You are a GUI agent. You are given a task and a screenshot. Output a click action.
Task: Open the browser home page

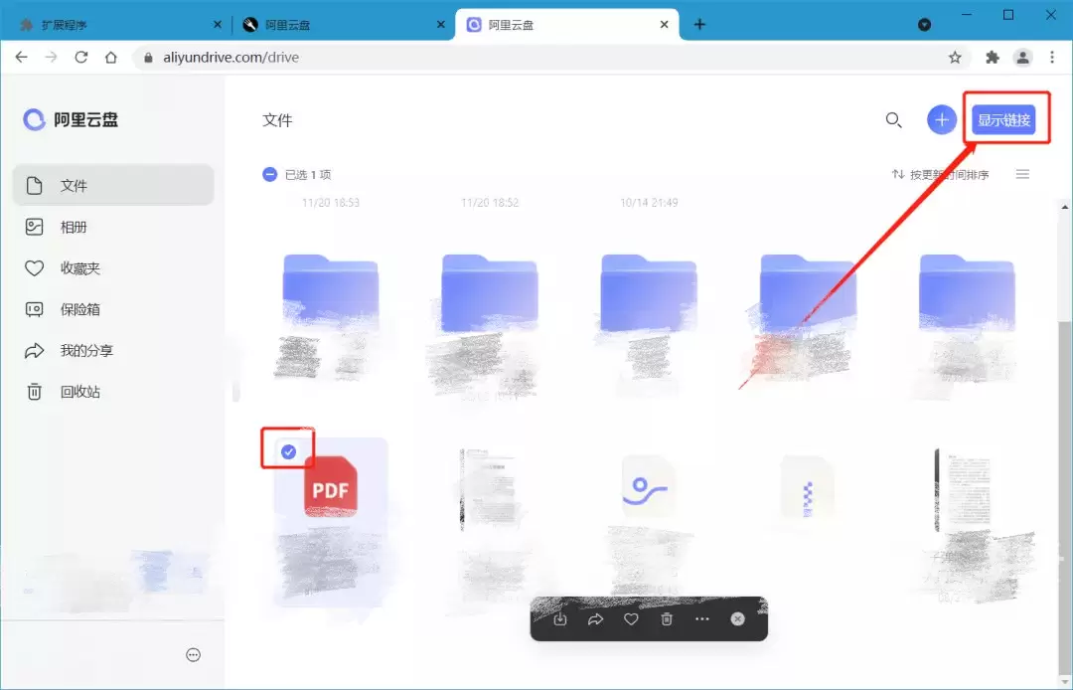(x=111, y=58)
